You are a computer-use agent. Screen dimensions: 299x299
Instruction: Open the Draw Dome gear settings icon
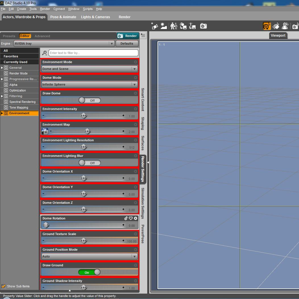136,93
